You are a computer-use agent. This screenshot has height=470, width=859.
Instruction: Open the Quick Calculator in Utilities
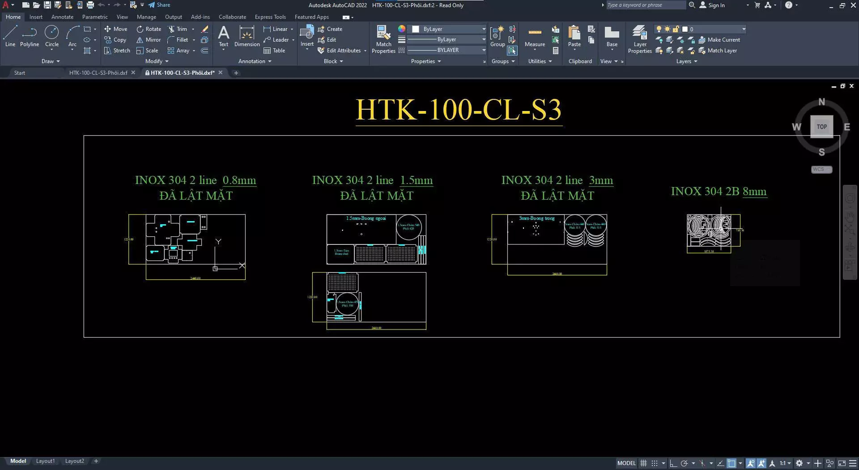pos(556,51)
